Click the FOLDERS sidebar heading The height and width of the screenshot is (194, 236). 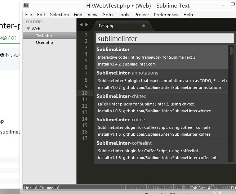coord(34,22)
